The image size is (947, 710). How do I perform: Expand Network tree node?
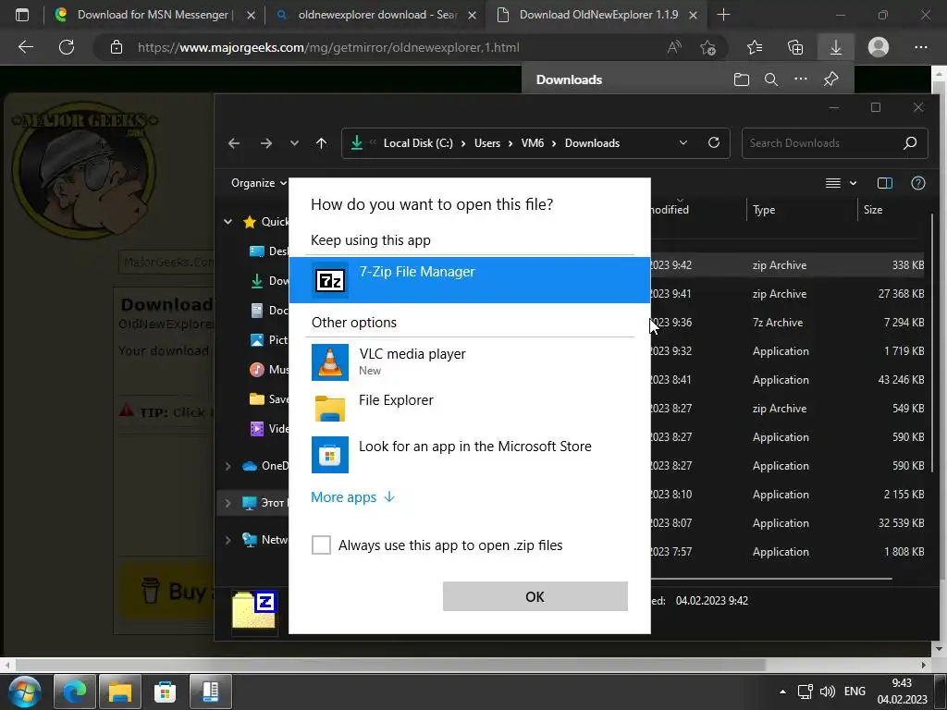point(228,540)
